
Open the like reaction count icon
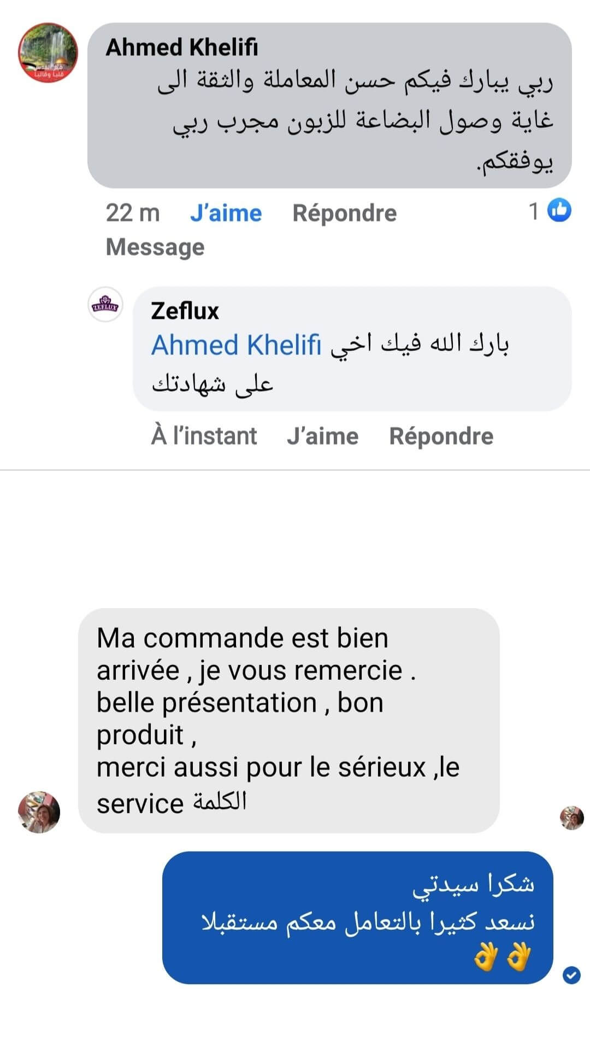[x=559, y=211]
